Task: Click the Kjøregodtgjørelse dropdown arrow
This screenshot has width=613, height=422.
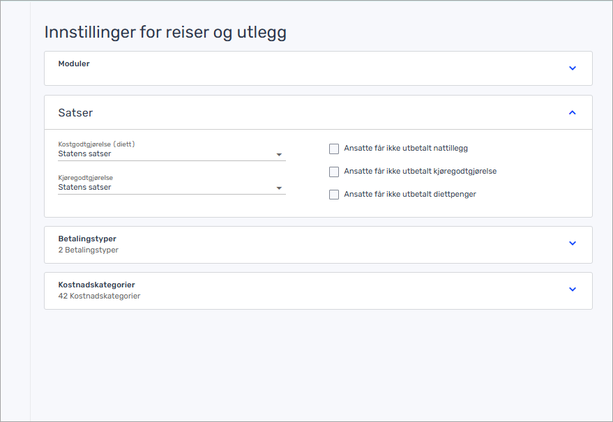Action: coord(279,188)
